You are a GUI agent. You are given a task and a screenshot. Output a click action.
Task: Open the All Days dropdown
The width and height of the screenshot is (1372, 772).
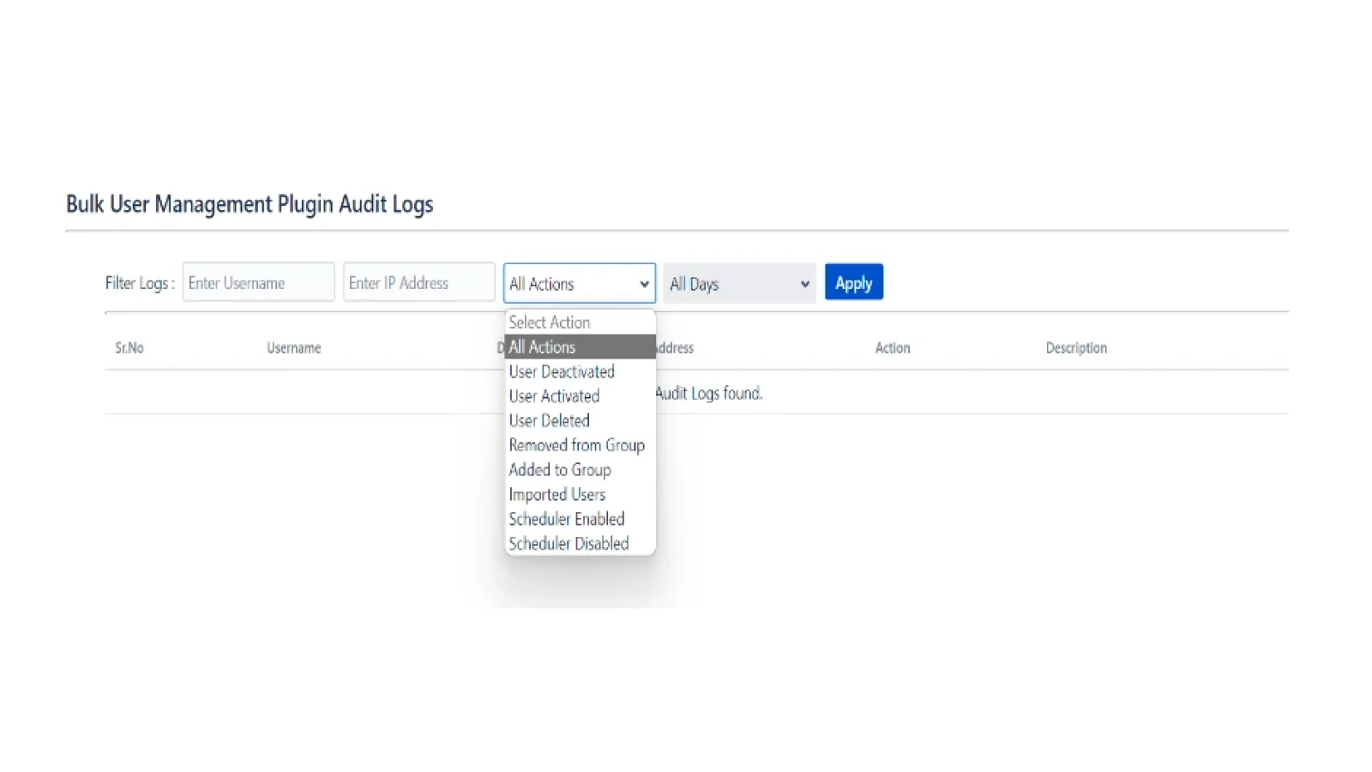click(x=737, y=283)
